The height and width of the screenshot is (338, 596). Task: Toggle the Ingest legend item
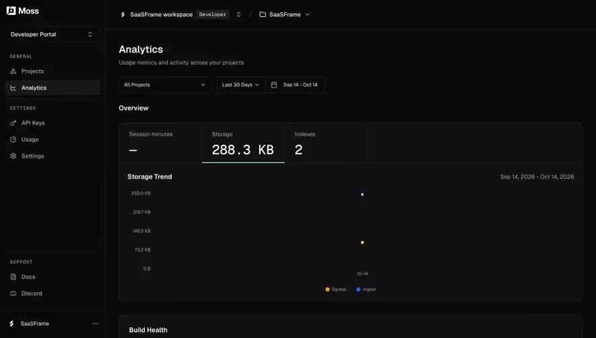coord(366,290)
